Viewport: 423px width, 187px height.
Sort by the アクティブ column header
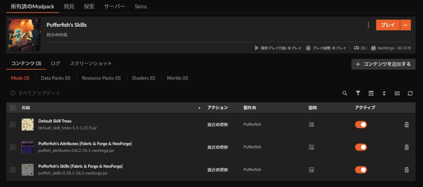point(365,108)
